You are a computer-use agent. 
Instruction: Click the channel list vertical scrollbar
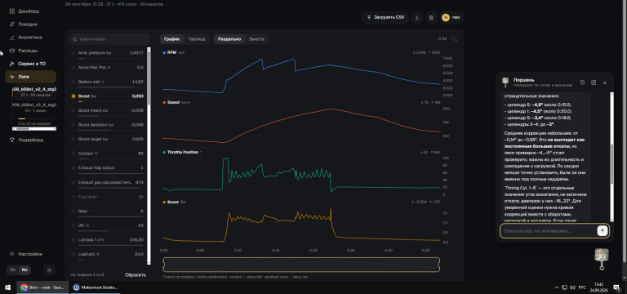click(x=149, y=156)
